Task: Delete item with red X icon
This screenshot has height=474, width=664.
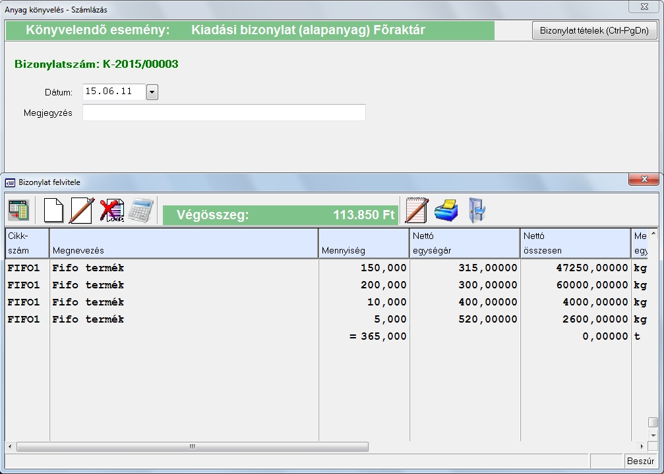Action: click(x=111, y=211)
